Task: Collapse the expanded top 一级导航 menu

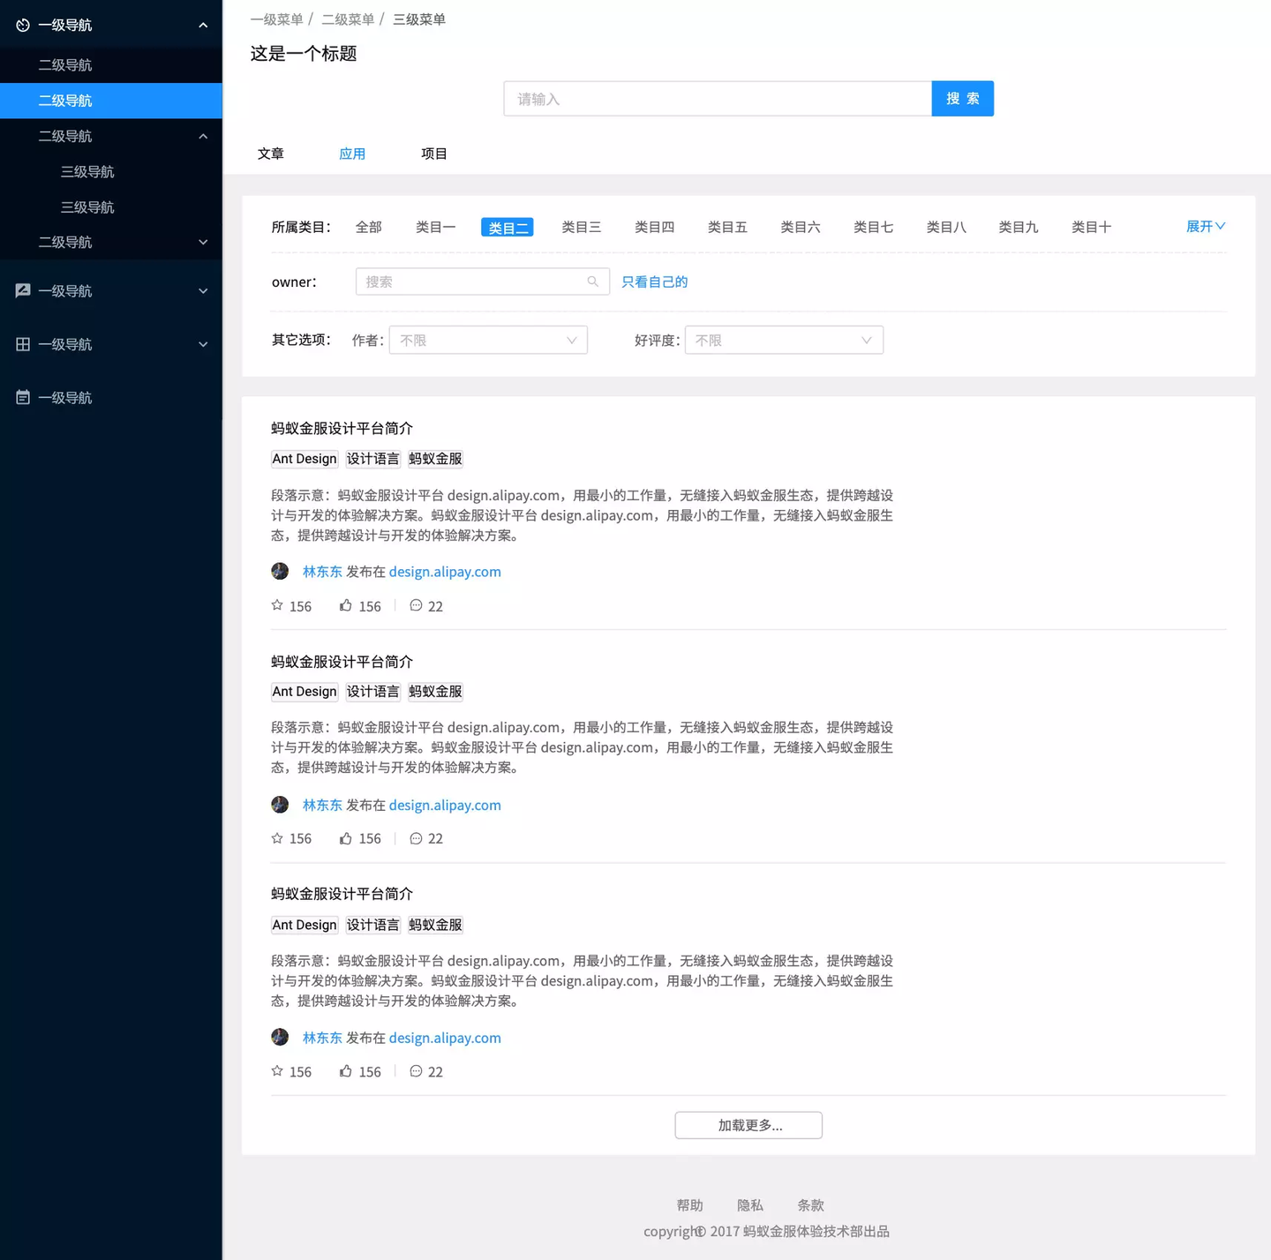Action: [x=202, y=25]
